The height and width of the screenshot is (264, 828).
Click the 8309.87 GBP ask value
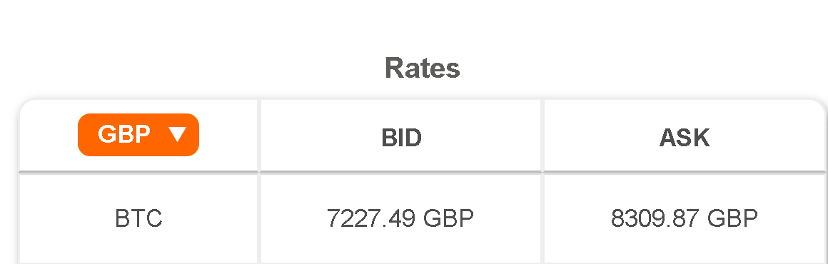[685, 218]
